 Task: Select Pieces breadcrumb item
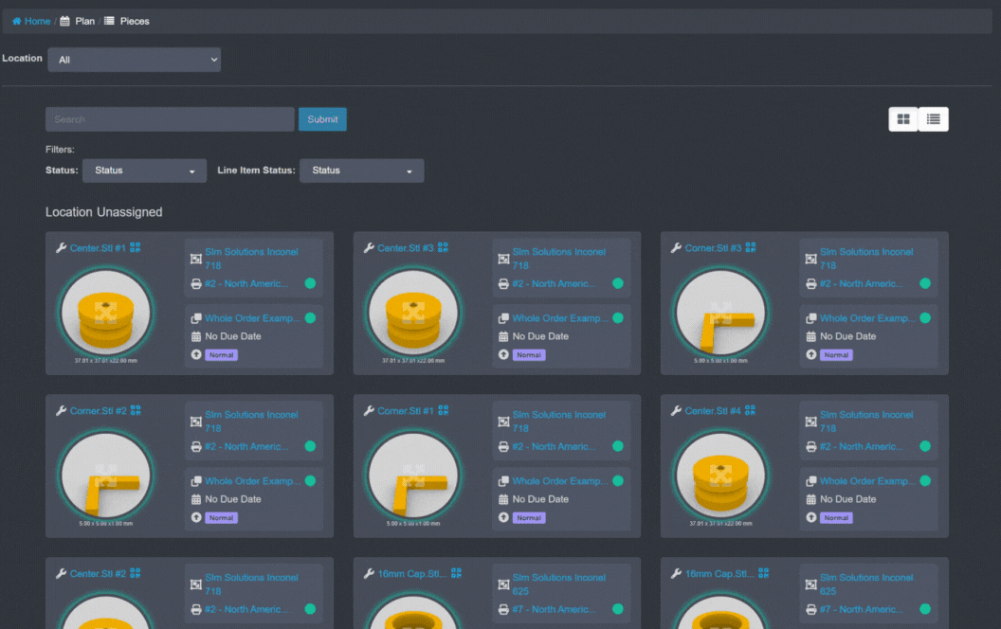click(135, 21)
